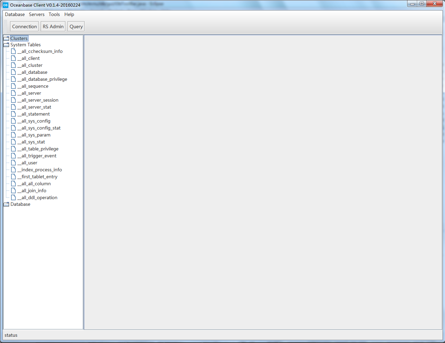Screen dimensions: 445x343
Task: Select the __all_trigger_event table name
Action: tap(37, 156)
